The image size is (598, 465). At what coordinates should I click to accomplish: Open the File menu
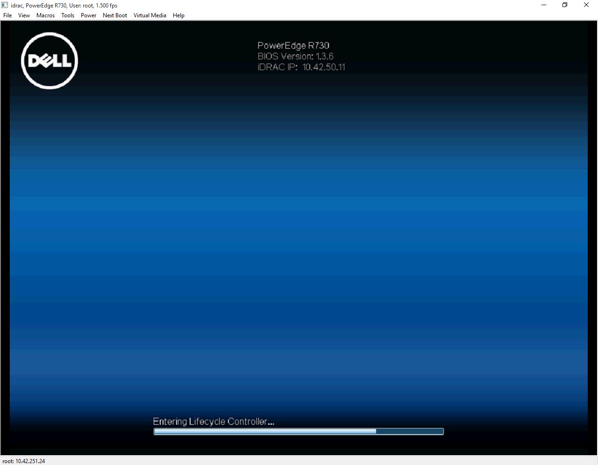(x=7, y=15)
